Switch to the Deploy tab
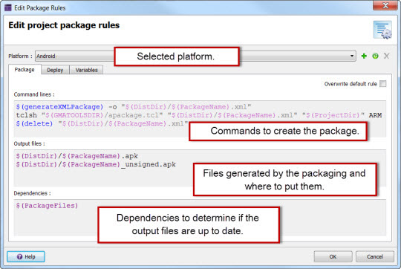 (55, 70)
